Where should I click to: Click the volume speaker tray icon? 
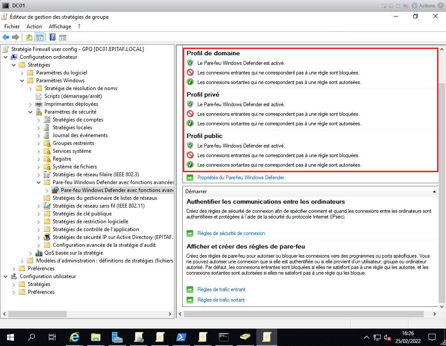[387, 337]
